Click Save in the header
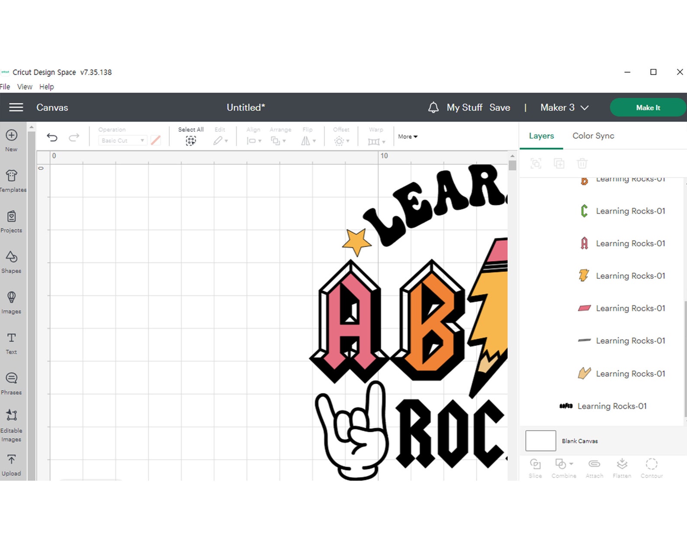687x550 pixels. [500, 107]
